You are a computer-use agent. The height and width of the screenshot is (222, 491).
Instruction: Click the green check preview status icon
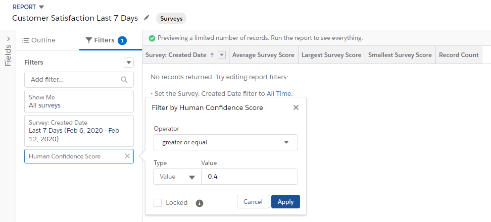point(152,38)
